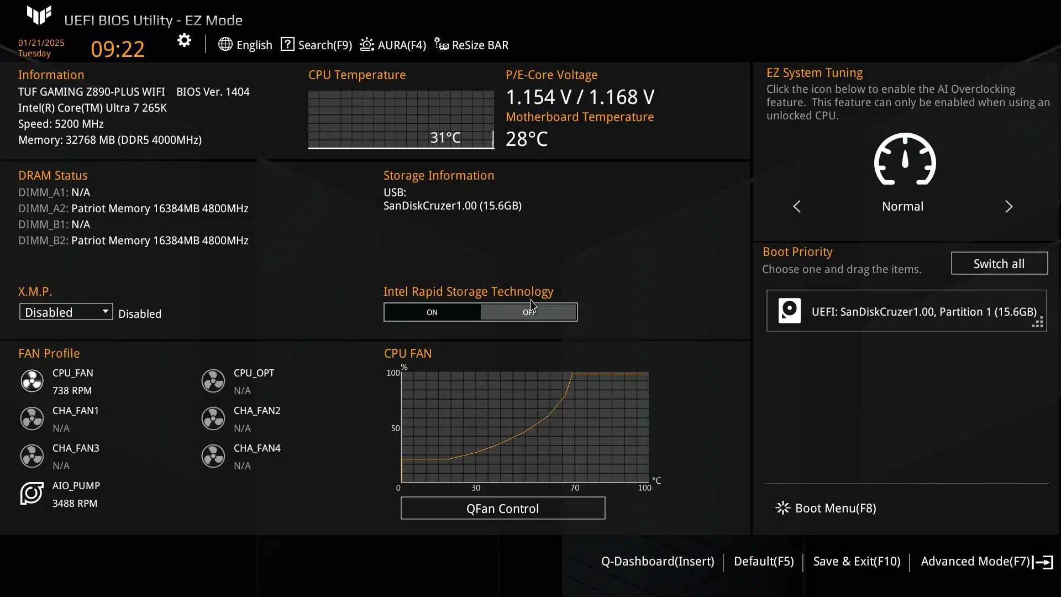Click the 738 RPM CPU_FAN reading
The image size is (1061, 597).
(72, 391)
